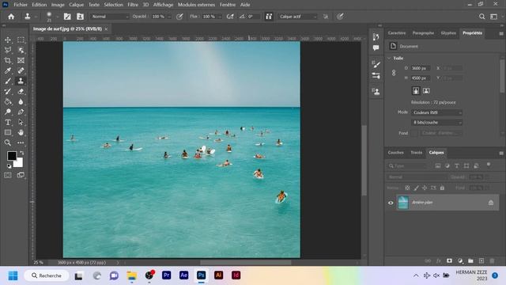
Task: Open the Clone Source panel icon
Action: 376,92
